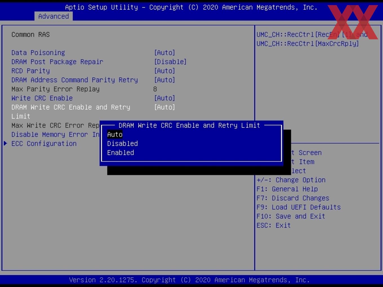Click the Max Parity Error Replay value 8

[x=155, y=89]
